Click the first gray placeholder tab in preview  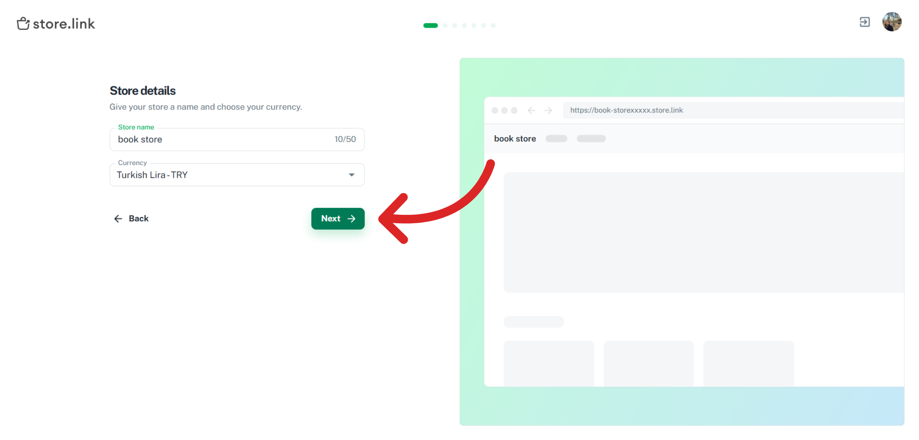[x=556, y=139]
